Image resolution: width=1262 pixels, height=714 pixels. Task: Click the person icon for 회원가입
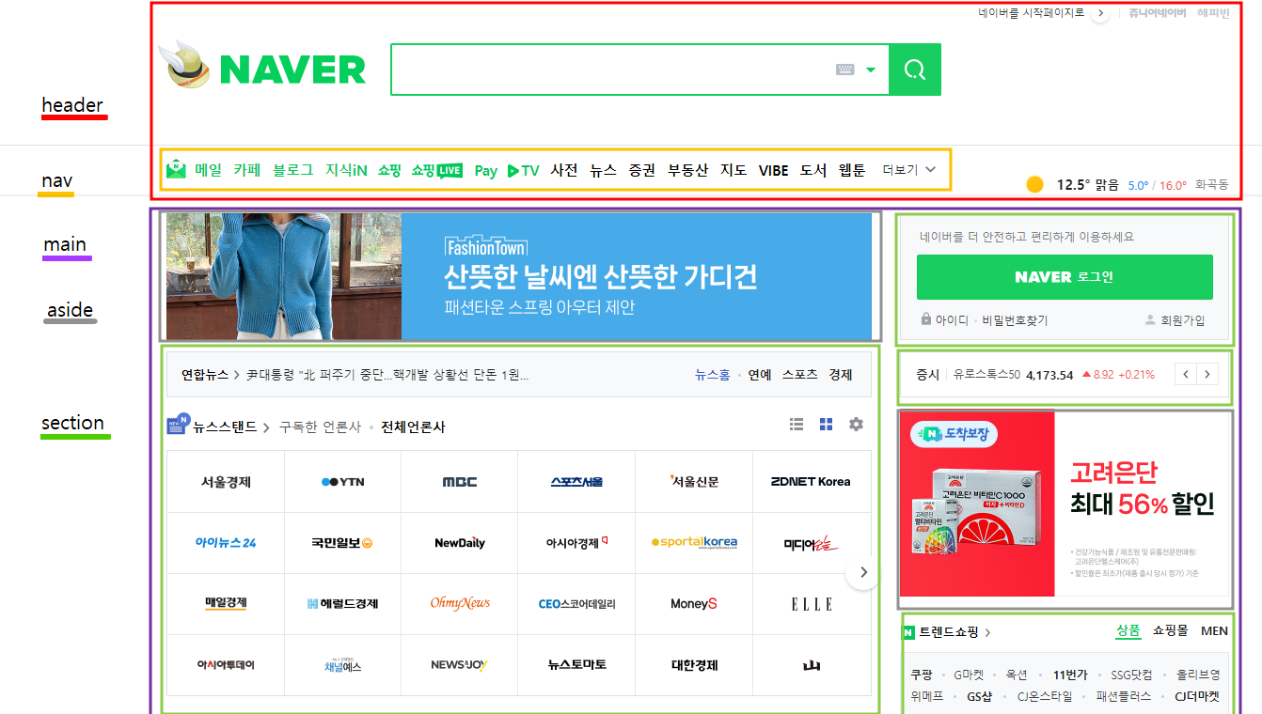[x=1150, y=319]
